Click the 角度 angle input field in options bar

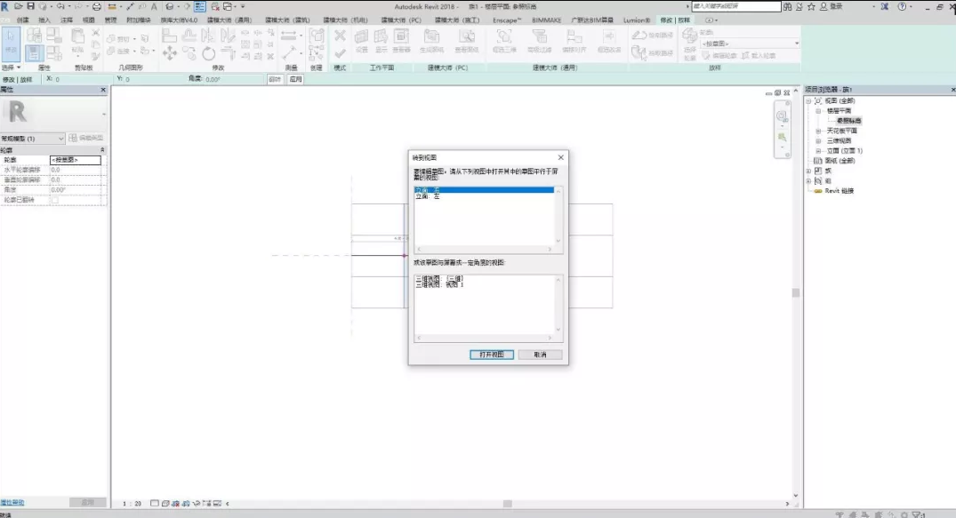[234, 79]
